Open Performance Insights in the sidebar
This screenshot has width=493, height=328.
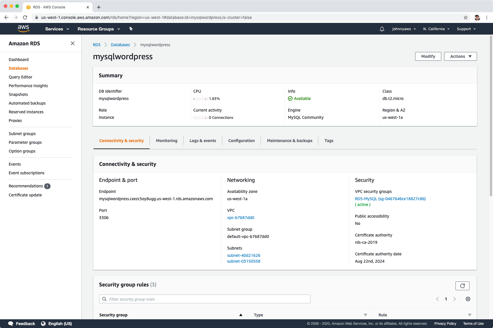point(28,86)
